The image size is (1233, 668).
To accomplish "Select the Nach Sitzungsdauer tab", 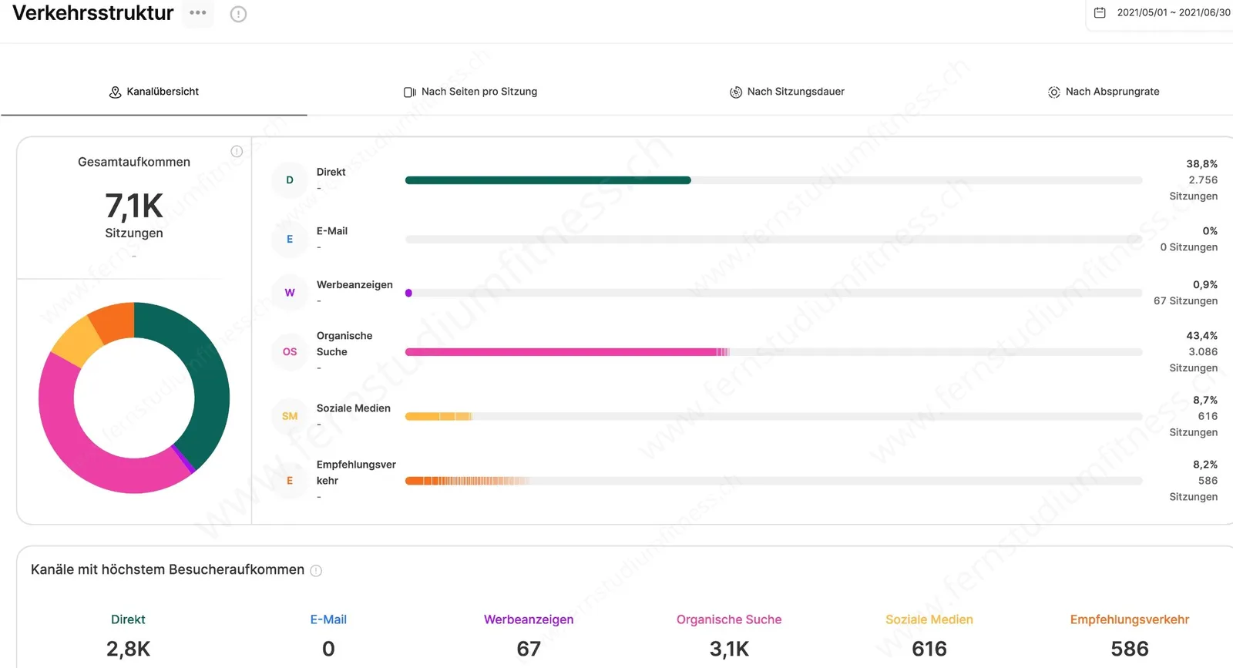I will click(787, 92).
